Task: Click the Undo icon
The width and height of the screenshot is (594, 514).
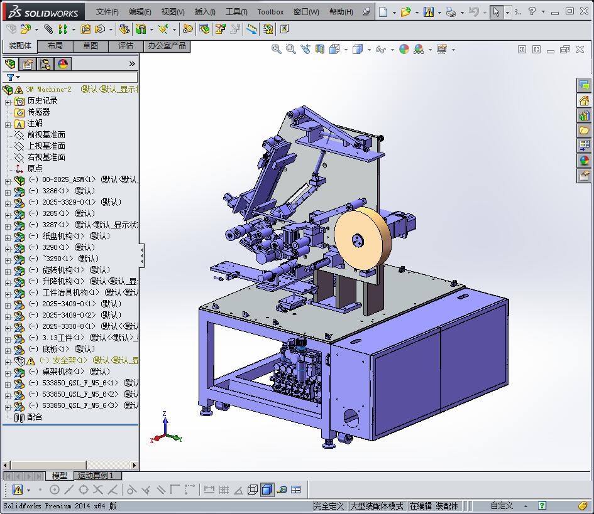Action: [x=473, y=12]
